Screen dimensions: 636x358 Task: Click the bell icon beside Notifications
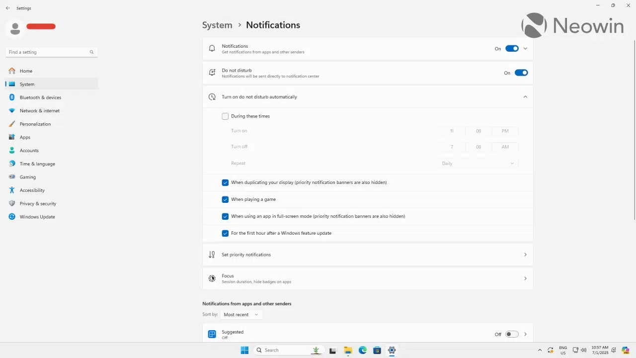point(212,49)
